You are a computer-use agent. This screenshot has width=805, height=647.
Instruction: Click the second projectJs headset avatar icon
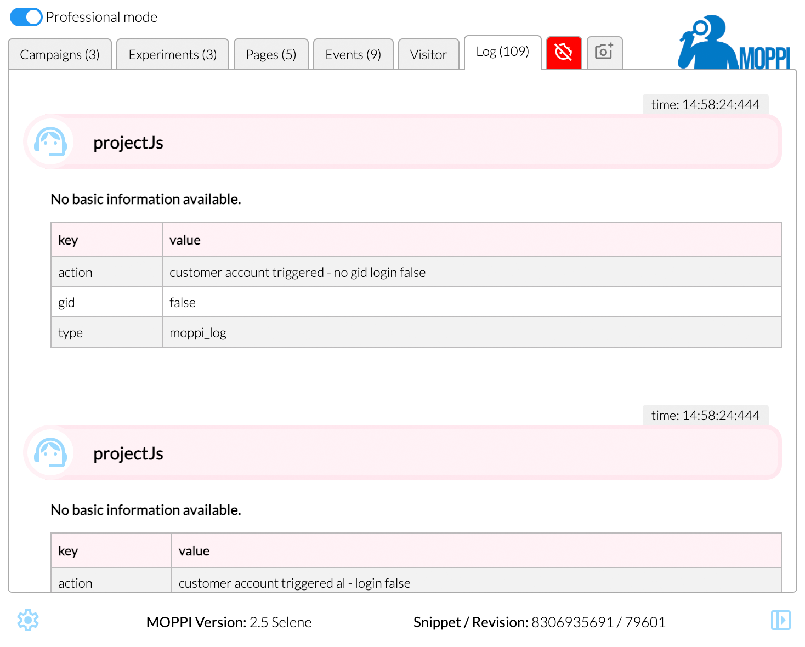pyautogui.click(x=50, y=453)
